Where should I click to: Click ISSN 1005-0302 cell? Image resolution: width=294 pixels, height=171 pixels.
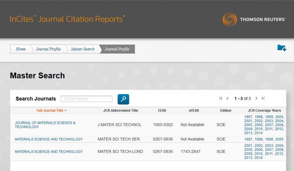tap(163, 125)
